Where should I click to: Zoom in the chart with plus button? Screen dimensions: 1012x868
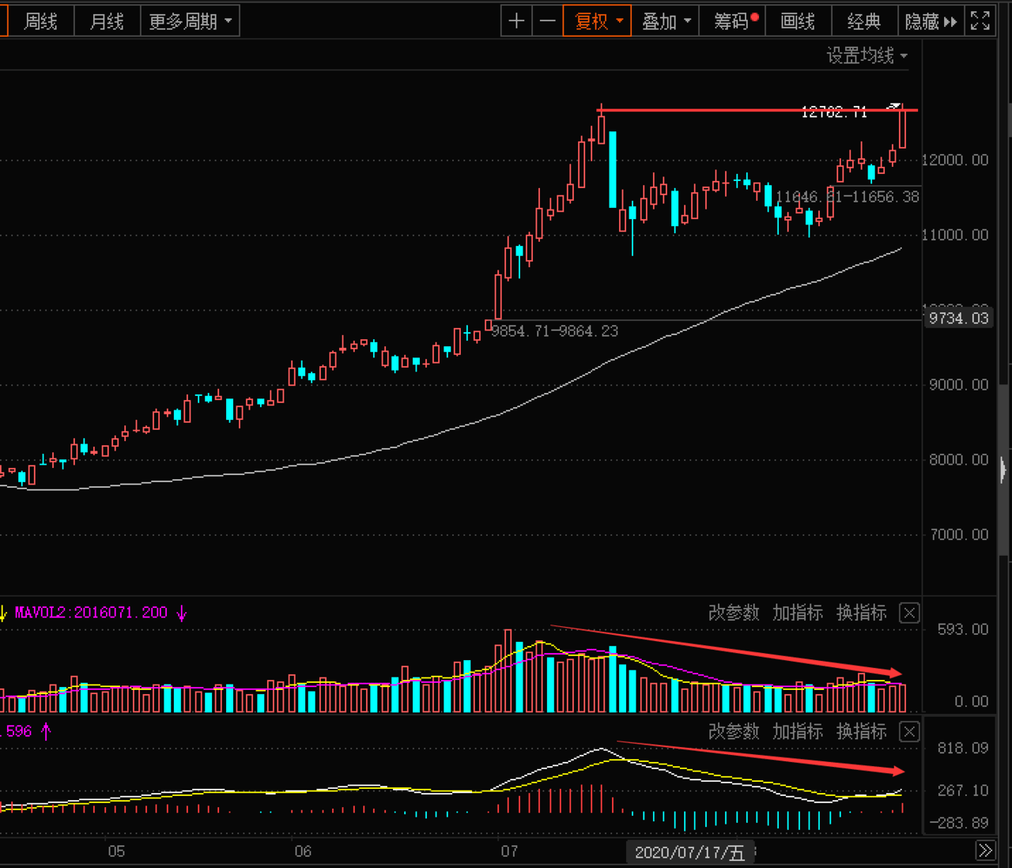coord(516,21)
